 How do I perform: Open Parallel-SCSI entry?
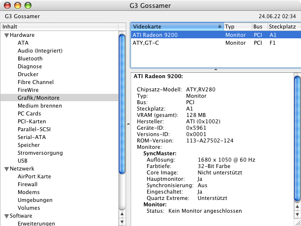34,129
